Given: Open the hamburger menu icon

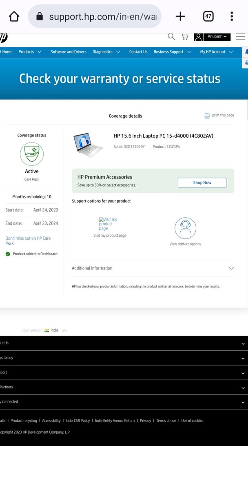Looking at the screenshot, I should point(241,37).
